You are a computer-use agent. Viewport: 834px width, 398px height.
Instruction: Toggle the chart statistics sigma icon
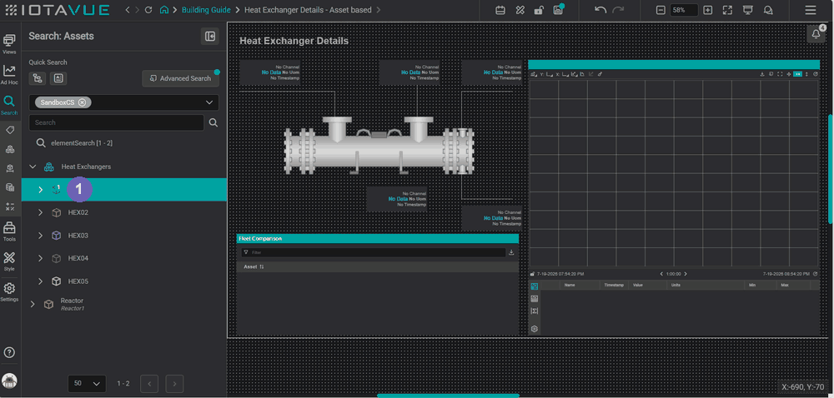[535, 311]
